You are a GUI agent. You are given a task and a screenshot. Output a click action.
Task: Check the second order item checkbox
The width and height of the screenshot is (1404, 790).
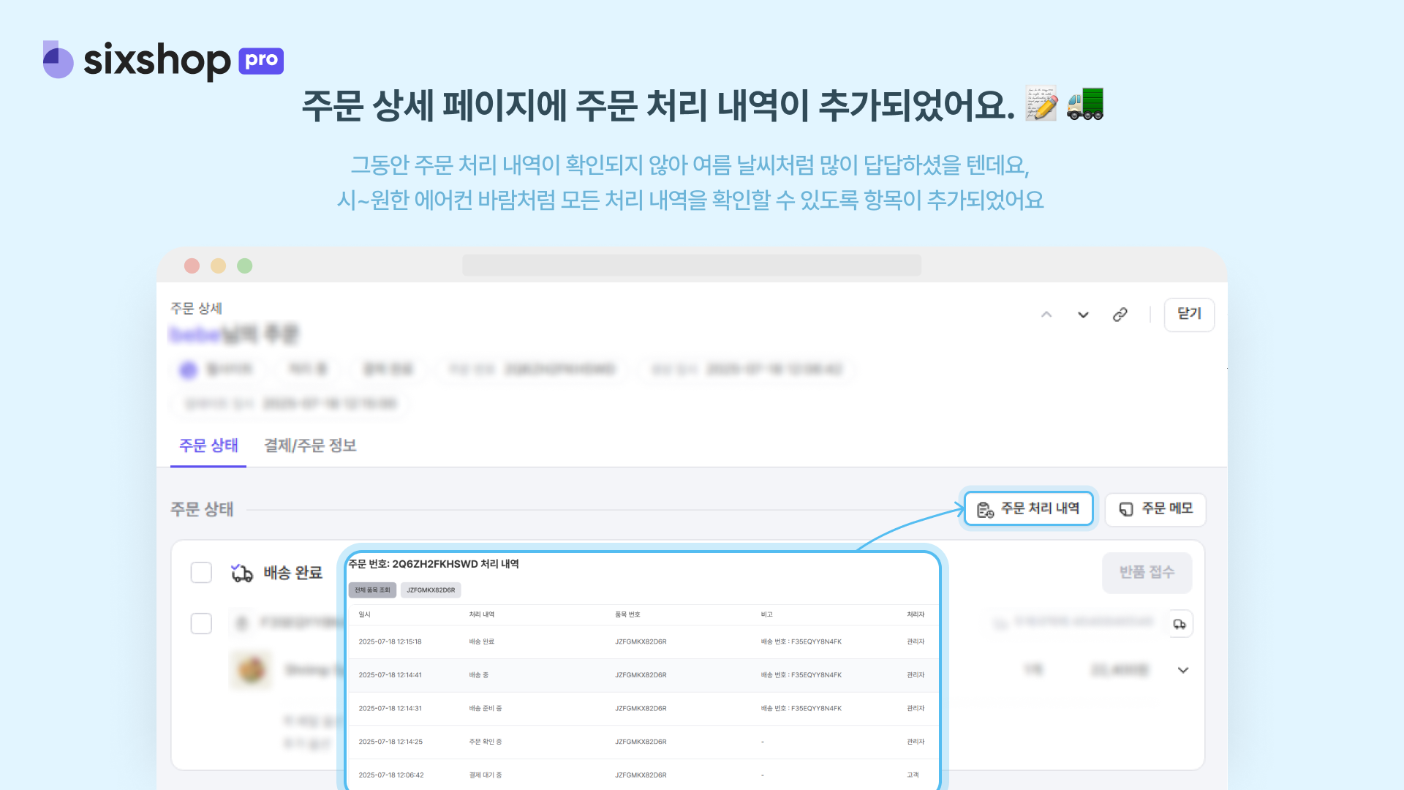pos(201,624)
